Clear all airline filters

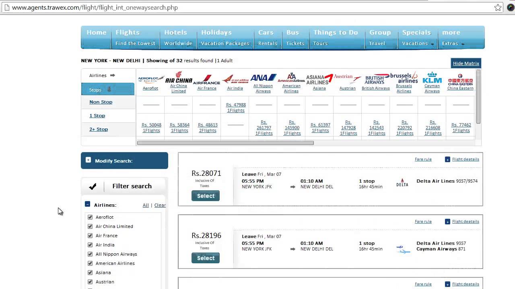160,205
